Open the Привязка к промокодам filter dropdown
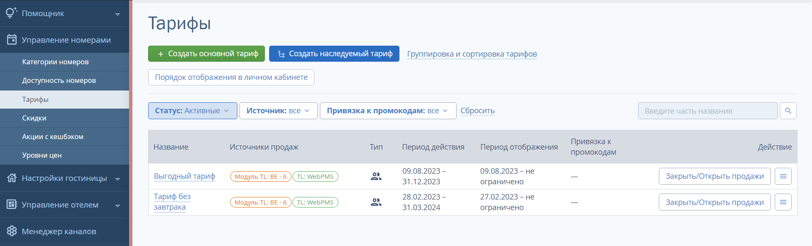Screen dimensions: 812x246 click(388, 111)
